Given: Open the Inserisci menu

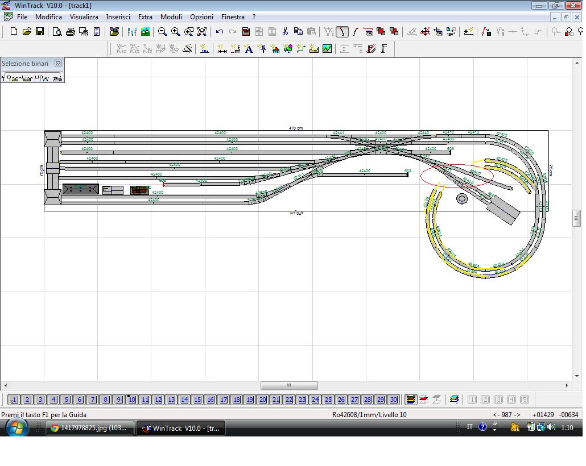Looking at the screenshot, I should coord(118,17).
